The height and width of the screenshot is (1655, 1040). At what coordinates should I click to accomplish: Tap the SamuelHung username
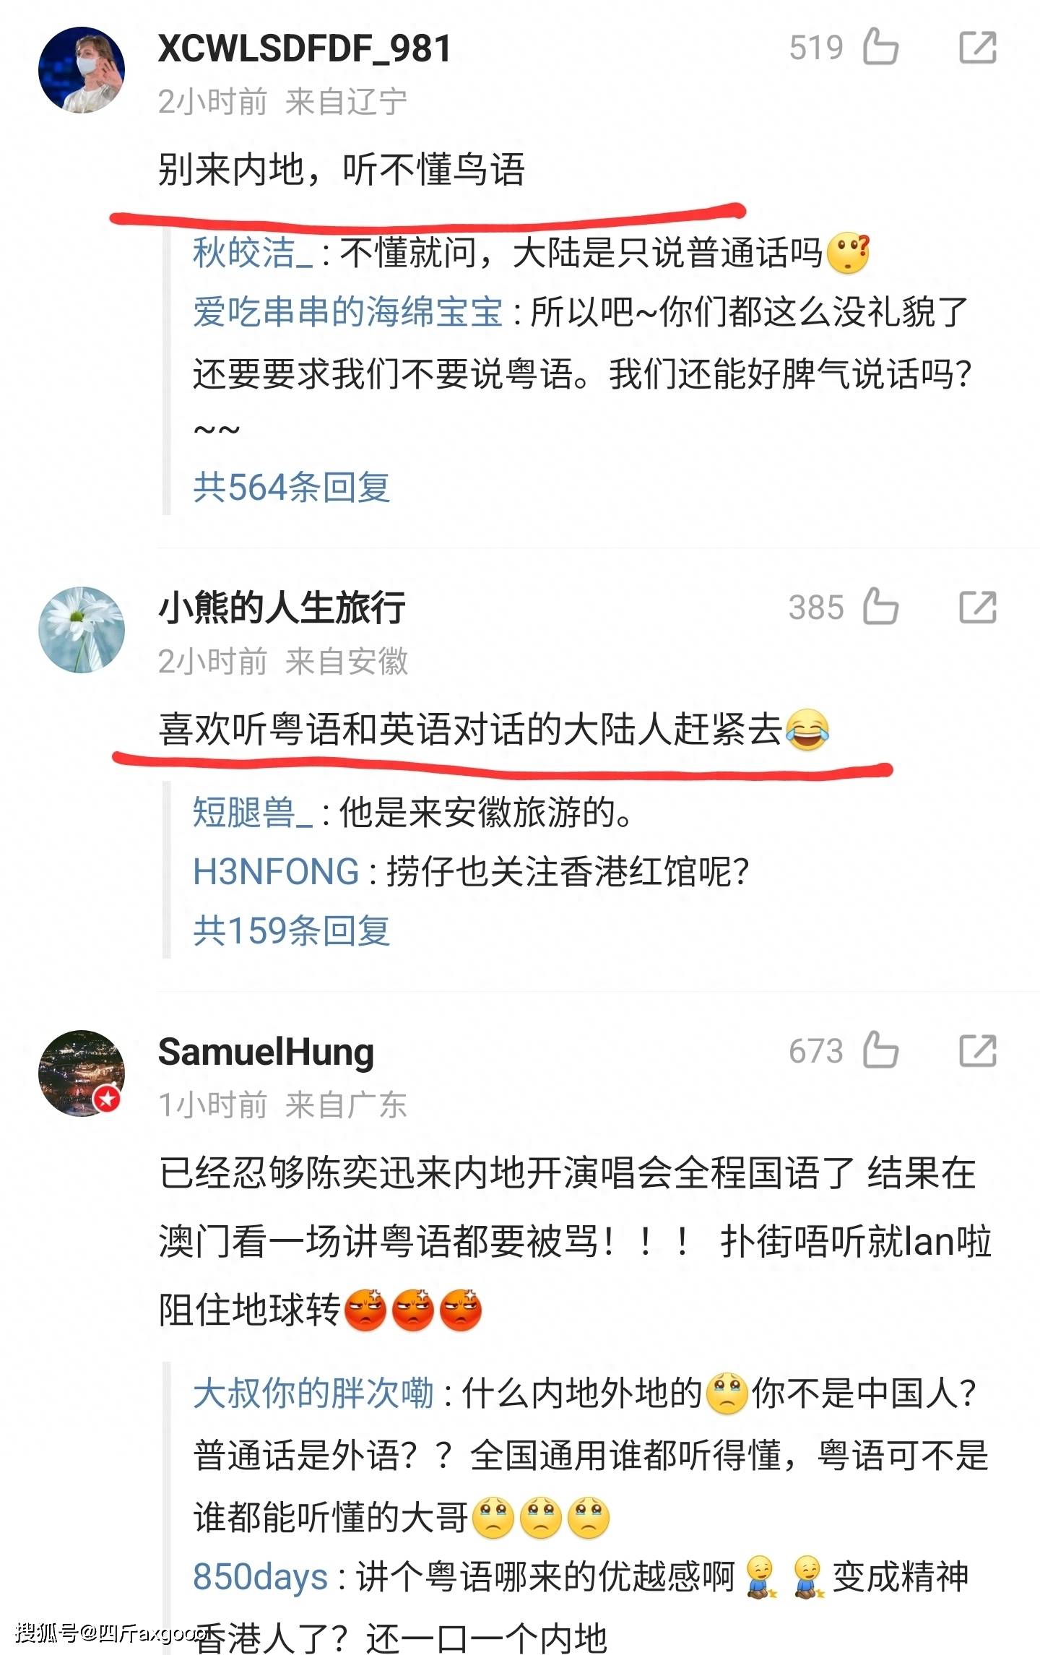[x=266, y=1052]
